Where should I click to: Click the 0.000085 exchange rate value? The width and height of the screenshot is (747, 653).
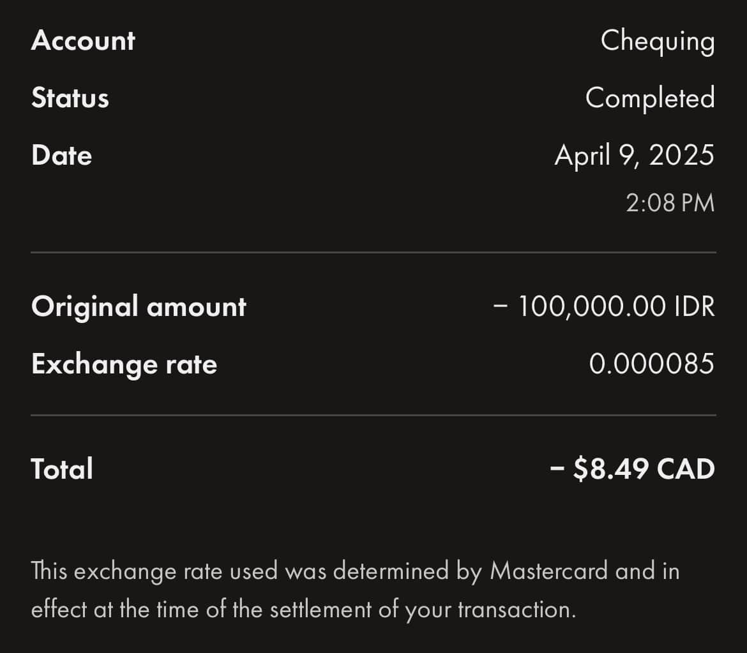tap(651, 364)
